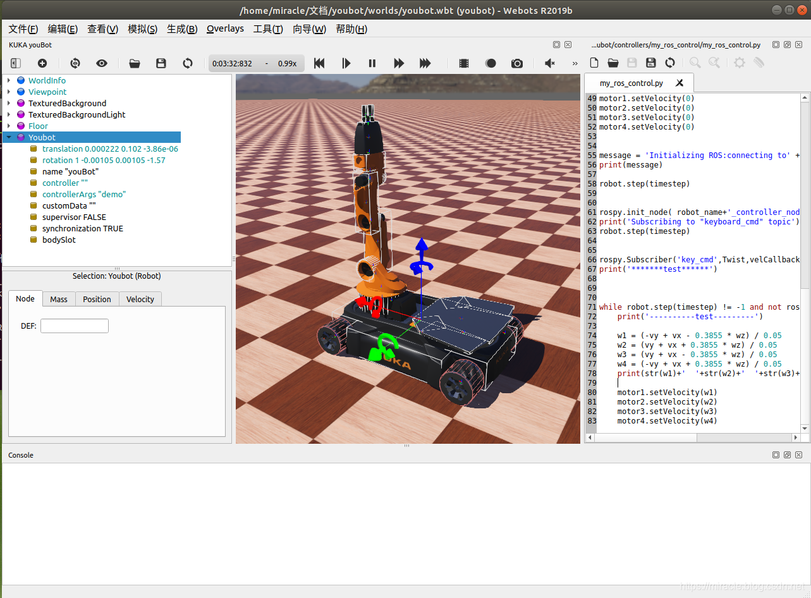Save the world in simulation toolbar
Viewport: 811px width, 598px height.
coord(161,63)
